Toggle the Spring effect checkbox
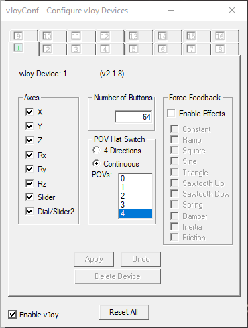Screen dimensions: 248x328 click(174, 204)
